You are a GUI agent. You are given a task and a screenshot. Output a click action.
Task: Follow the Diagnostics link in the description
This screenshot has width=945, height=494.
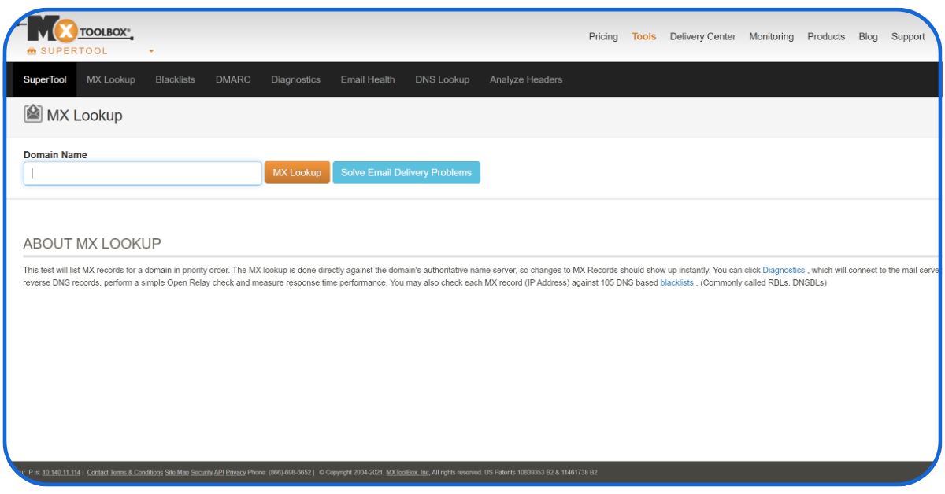(784, 270)
